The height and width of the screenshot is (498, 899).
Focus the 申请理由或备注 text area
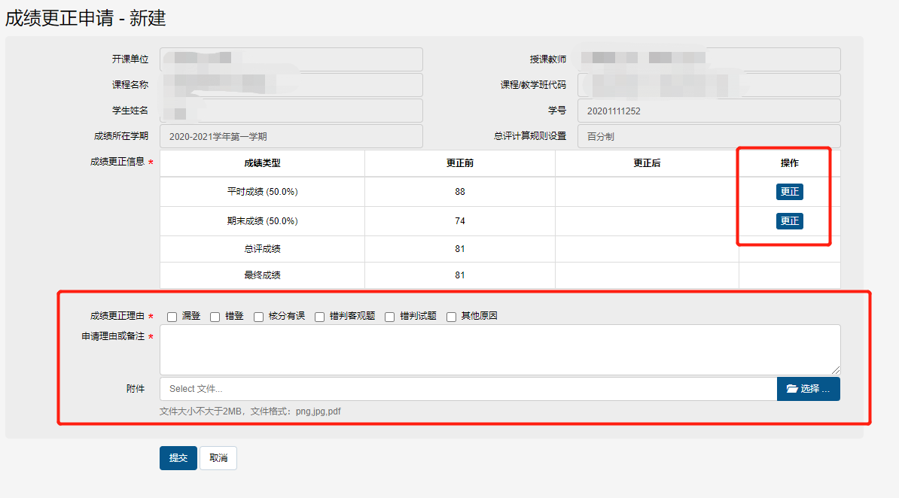[x=500, y=349]
